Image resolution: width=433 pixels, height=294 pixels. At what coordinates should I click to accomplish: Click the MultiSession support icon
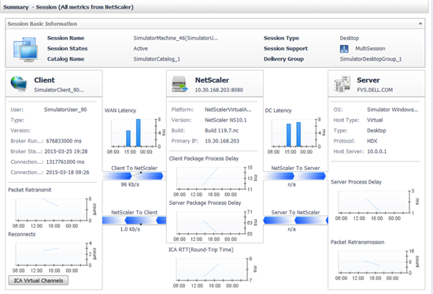[x=344, y=49]
